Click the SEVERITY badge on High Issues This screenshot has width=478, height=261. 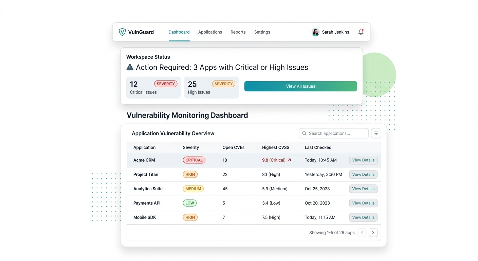224,84
